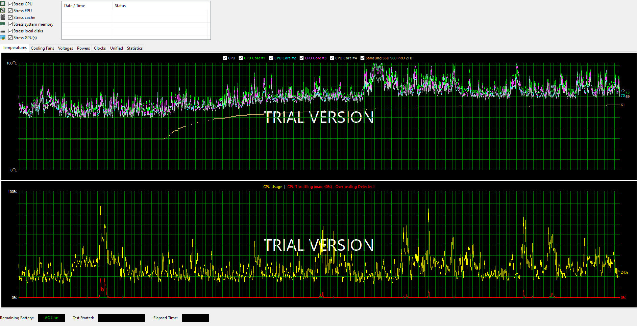Click the Date / Time column header
The width and height of the screenshot is (637, 326).
pos(87,6)
